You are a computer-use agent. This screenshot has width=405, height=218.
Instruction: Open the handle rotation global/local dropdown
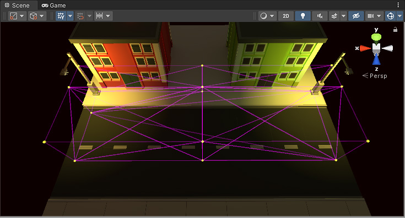tap(37, 16)
